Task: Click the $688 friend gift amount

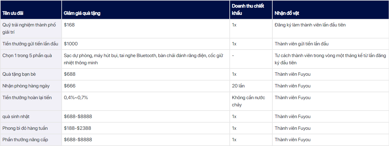Action: pos(70,74)
